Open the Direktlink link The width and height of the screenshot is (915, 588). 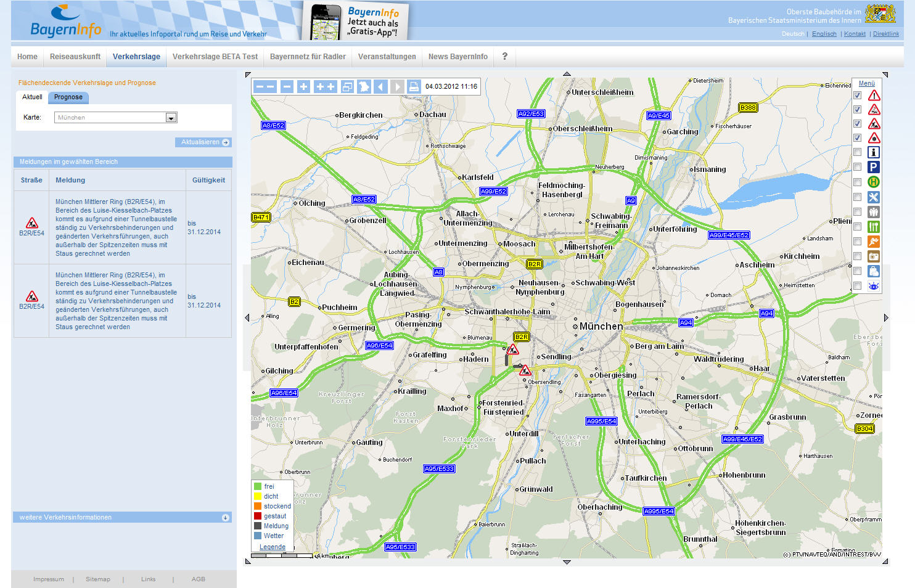coord(886,34)
